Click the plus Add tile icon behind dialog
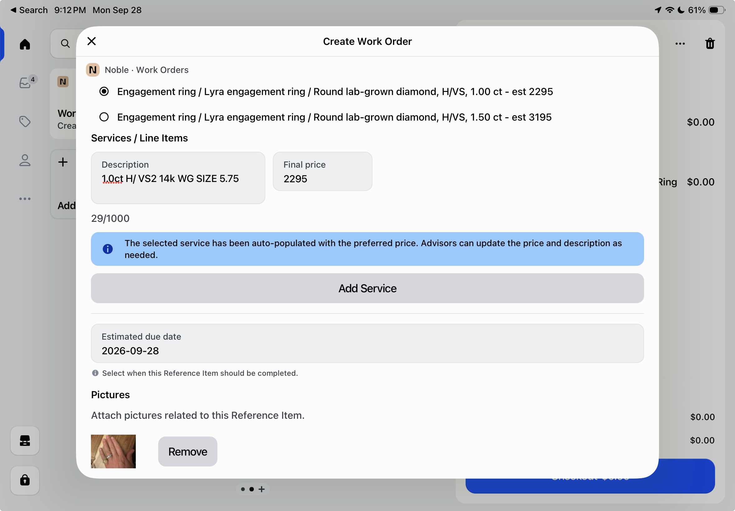Image resolution: width=735 pixels, height=511 pixels. pos(63,162)
